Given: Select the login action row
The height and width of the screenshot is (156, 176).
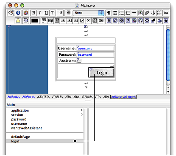Looking at the screenshot, I should [x=45, y=141].
